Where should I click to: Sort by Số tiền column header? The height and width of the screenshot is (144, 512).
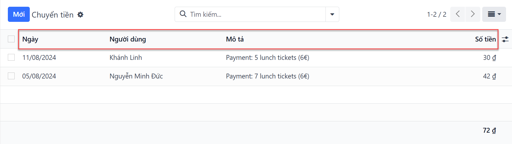pos(485,39)
